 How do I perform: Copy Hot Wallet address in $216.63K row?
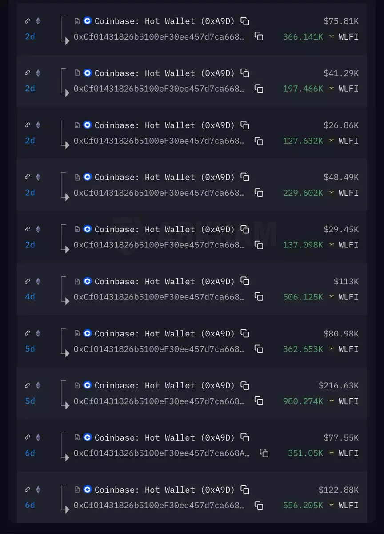point(245,385)
